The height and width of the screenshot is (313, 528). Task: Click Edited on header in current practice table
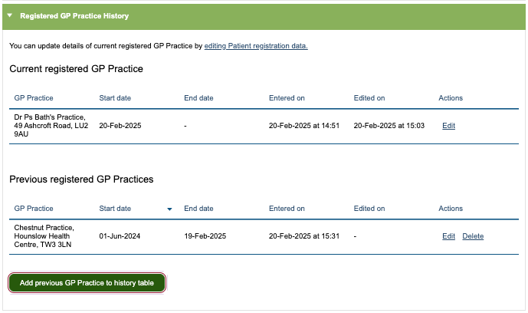point(369,98)
